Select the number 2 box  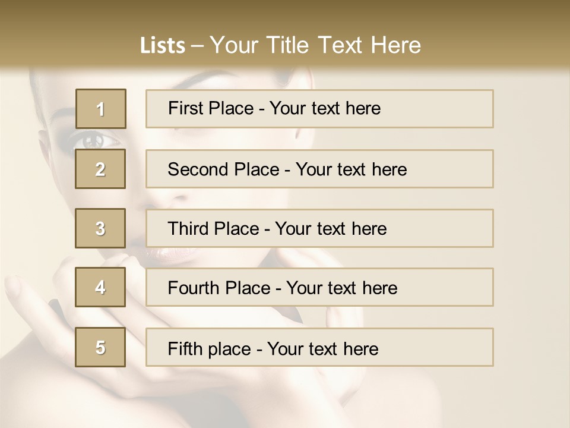pyautogui.click(x=100, y=169)
